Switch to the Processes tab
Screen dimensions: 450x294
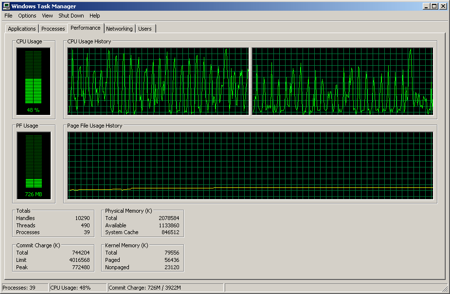(x=53, y=29)
